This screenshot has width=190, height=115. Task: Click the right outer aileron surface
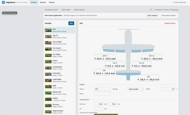(148, 51)
